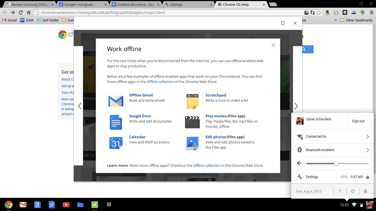Launch YouTube from the shelf

(x=66, y=204)
